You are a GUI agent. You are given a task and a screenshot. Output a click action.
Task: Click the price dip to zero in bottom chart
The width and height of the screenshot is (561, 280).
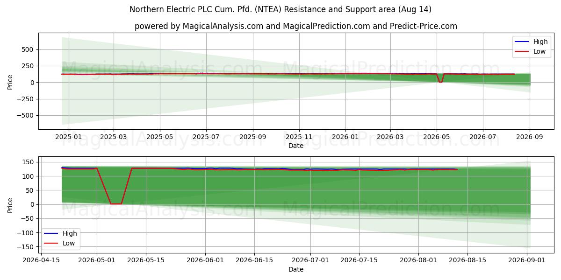click(116, 203)
